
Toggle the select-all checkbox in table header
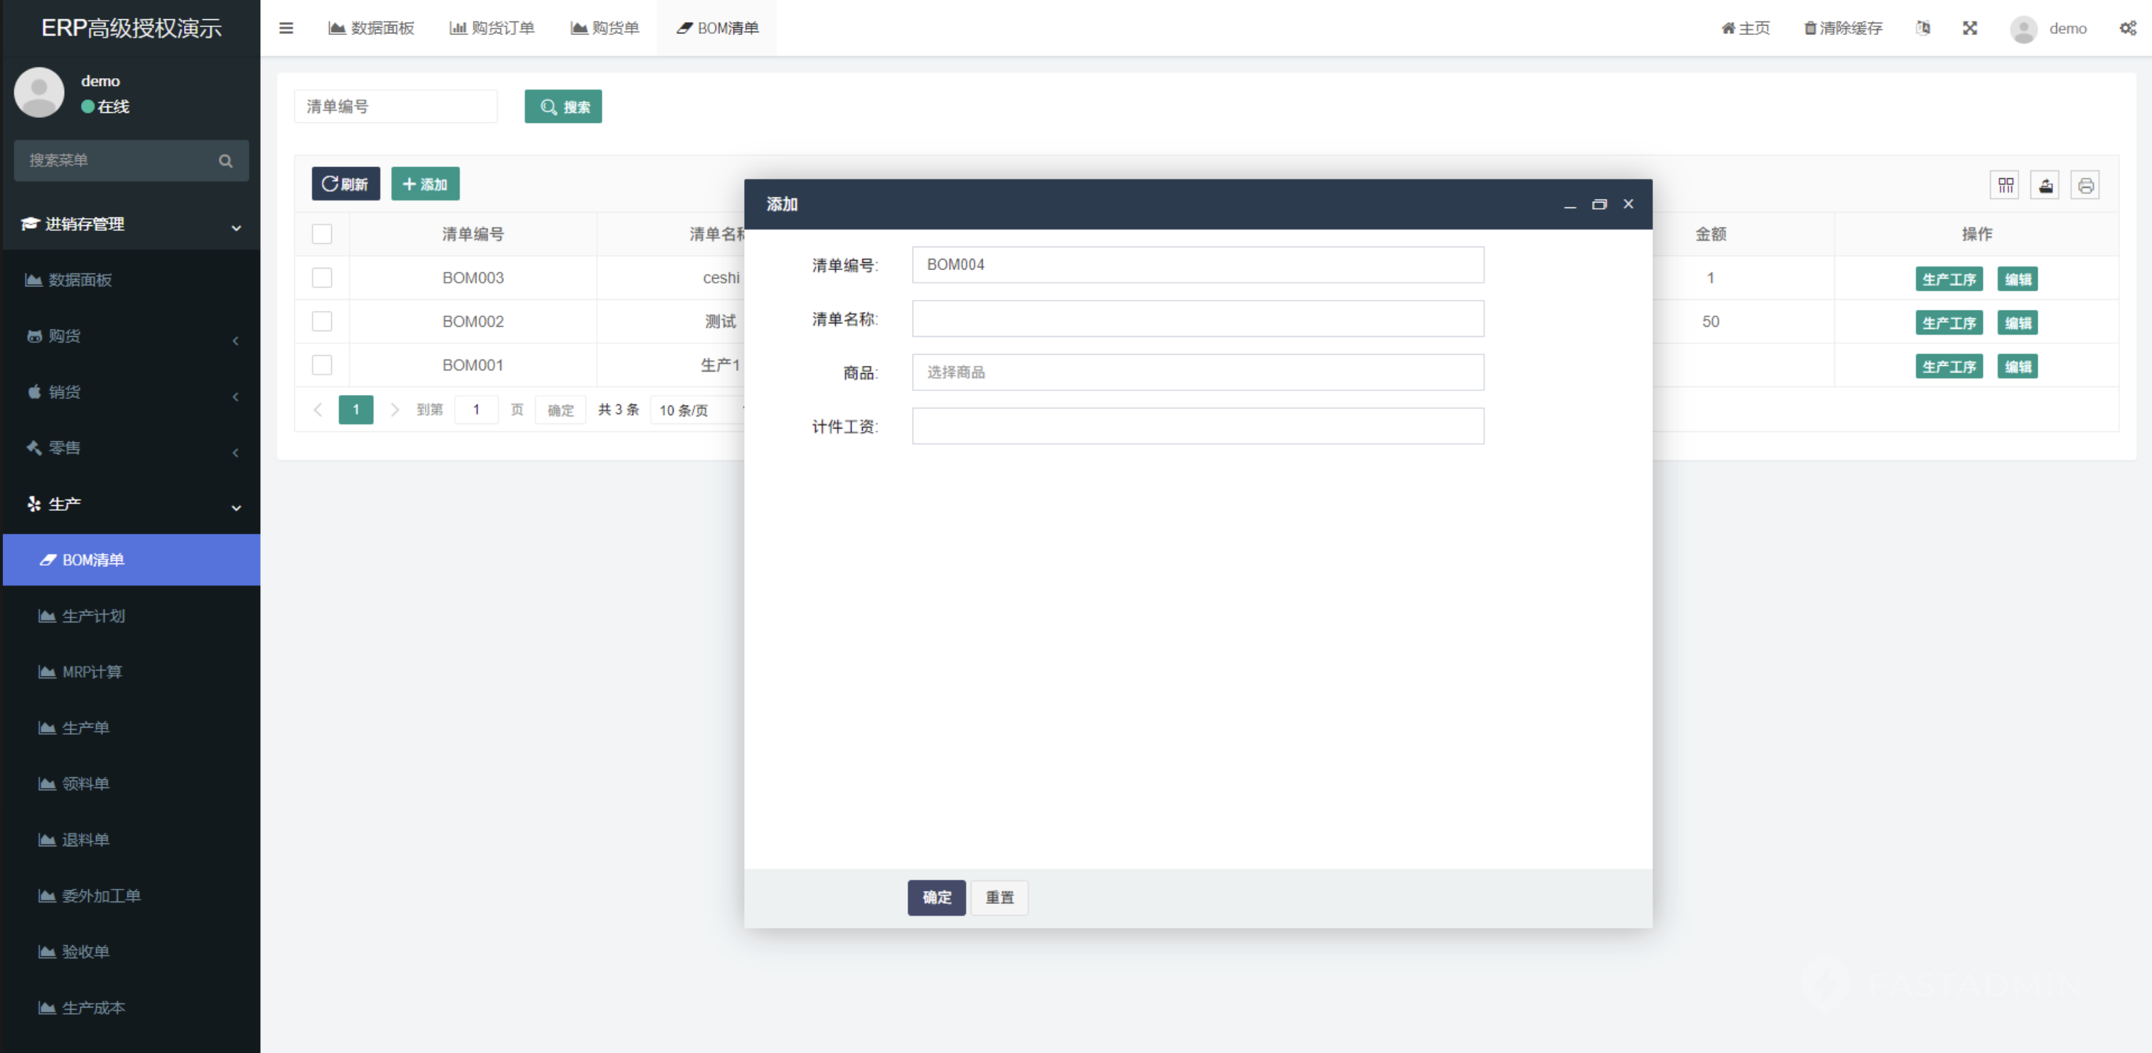point(322,234)
